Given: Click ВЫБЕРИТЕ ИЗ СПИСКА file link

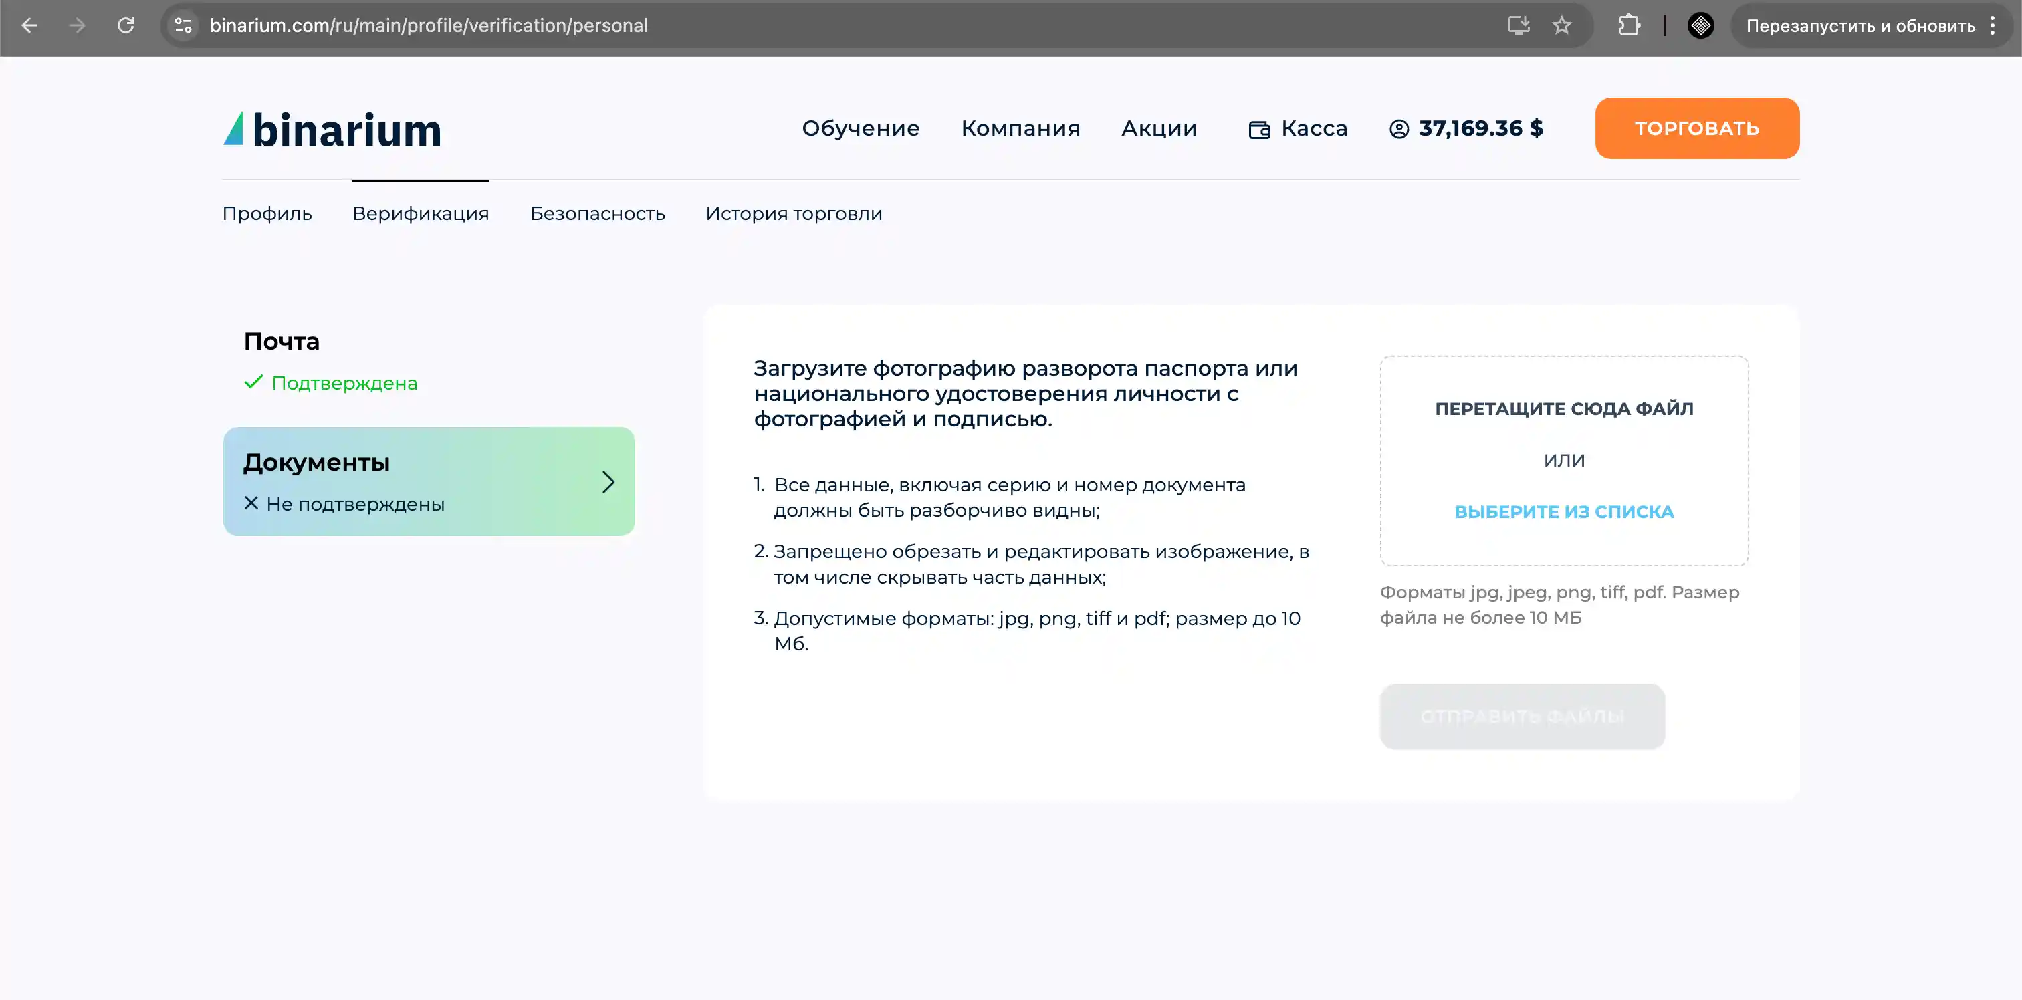Looking at the screenshot, I should coord(1563,512).
